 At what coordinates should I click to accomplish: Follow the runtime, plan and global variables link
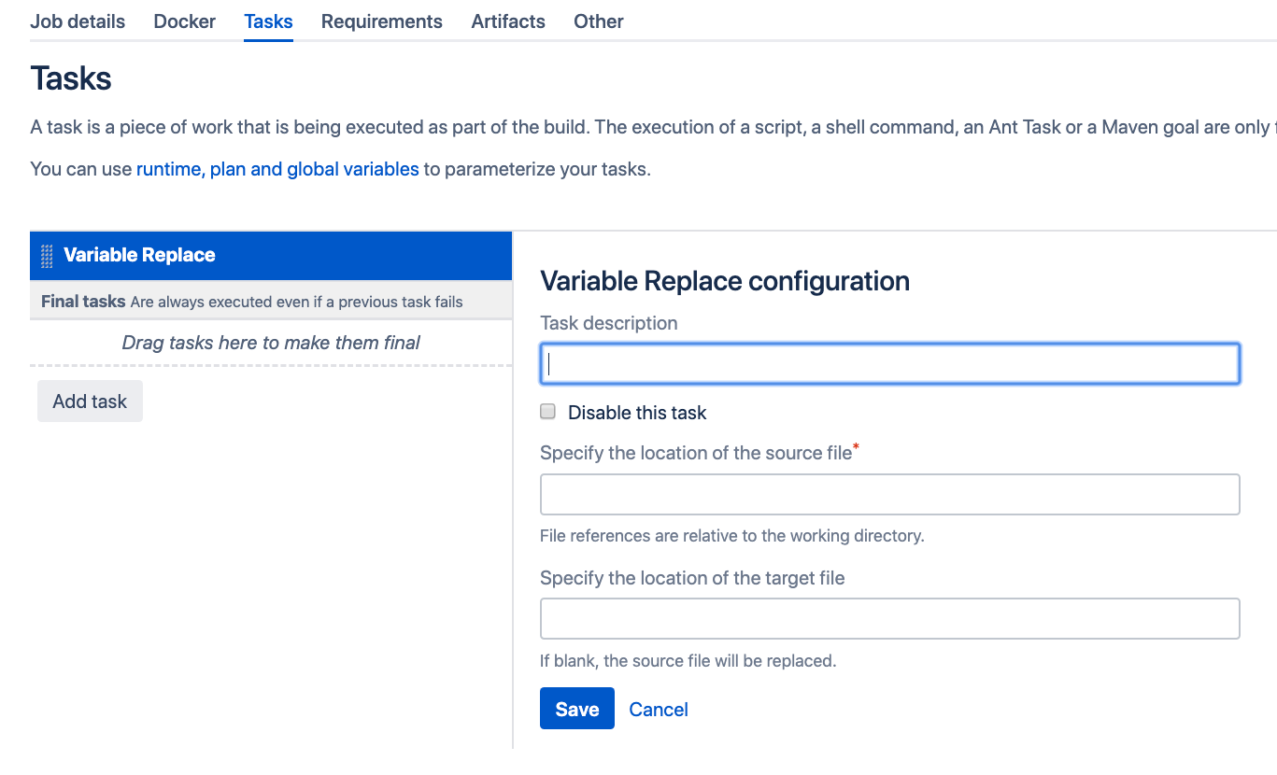pyautogui.click(x=277, y=169)
